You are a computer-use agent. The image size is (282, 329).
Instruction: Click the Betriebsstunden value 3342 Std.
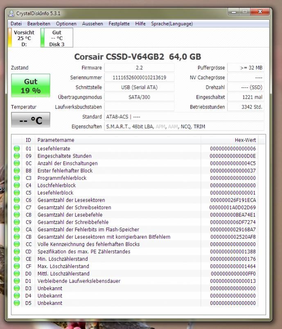[246, 107]
